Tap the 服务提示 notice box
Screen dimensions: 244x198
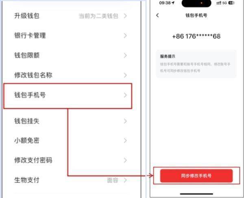(x=196, y=64)
